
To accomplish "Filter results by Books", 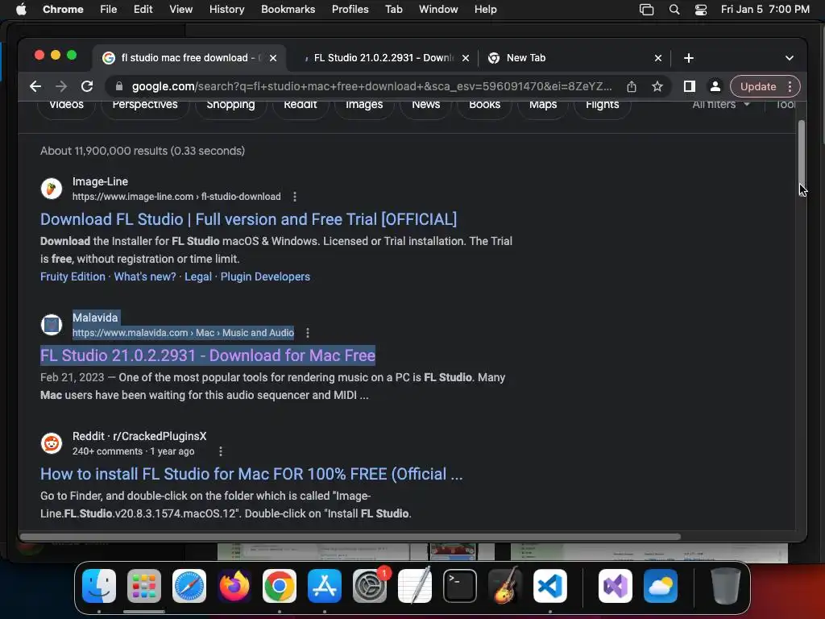I will (484, 106).
